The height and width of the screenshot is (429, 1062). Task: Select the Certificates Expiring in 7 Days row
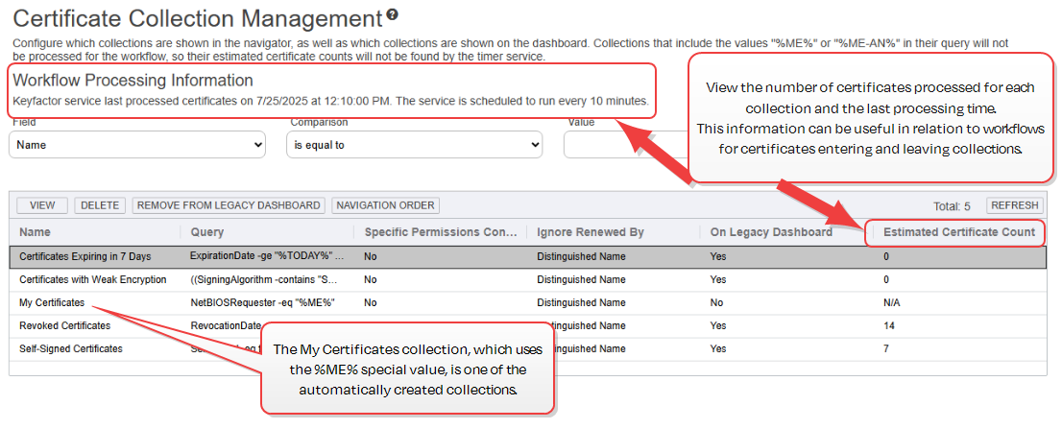click(85, 256)
